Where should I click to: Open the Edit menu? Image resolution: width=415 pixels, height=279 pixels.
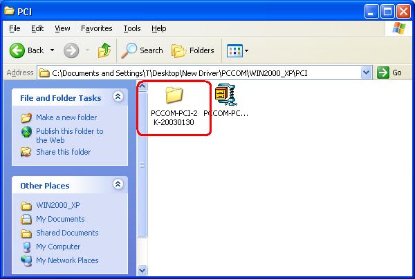click(x=37, y=28)
